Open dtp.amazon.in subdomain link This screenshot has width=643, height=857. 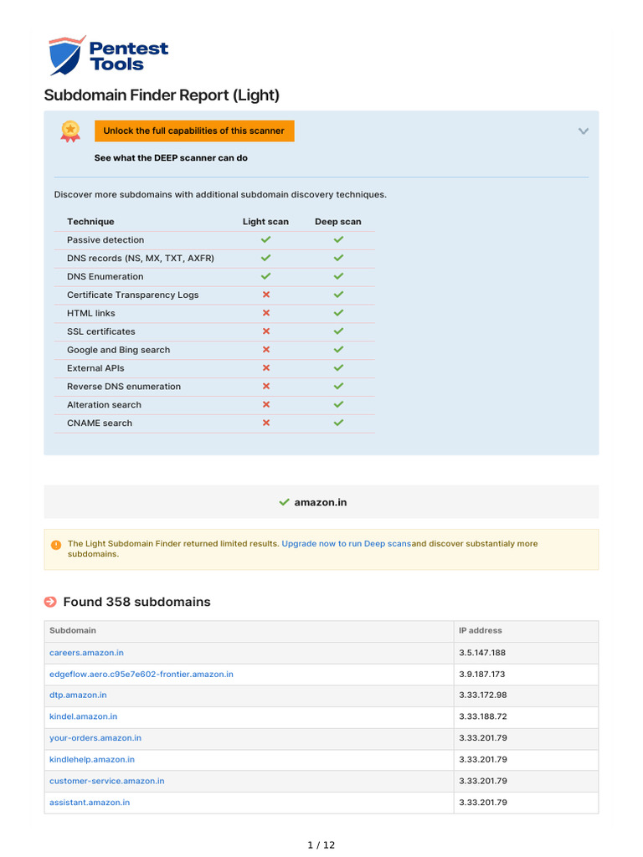click(x=78, y=695)
